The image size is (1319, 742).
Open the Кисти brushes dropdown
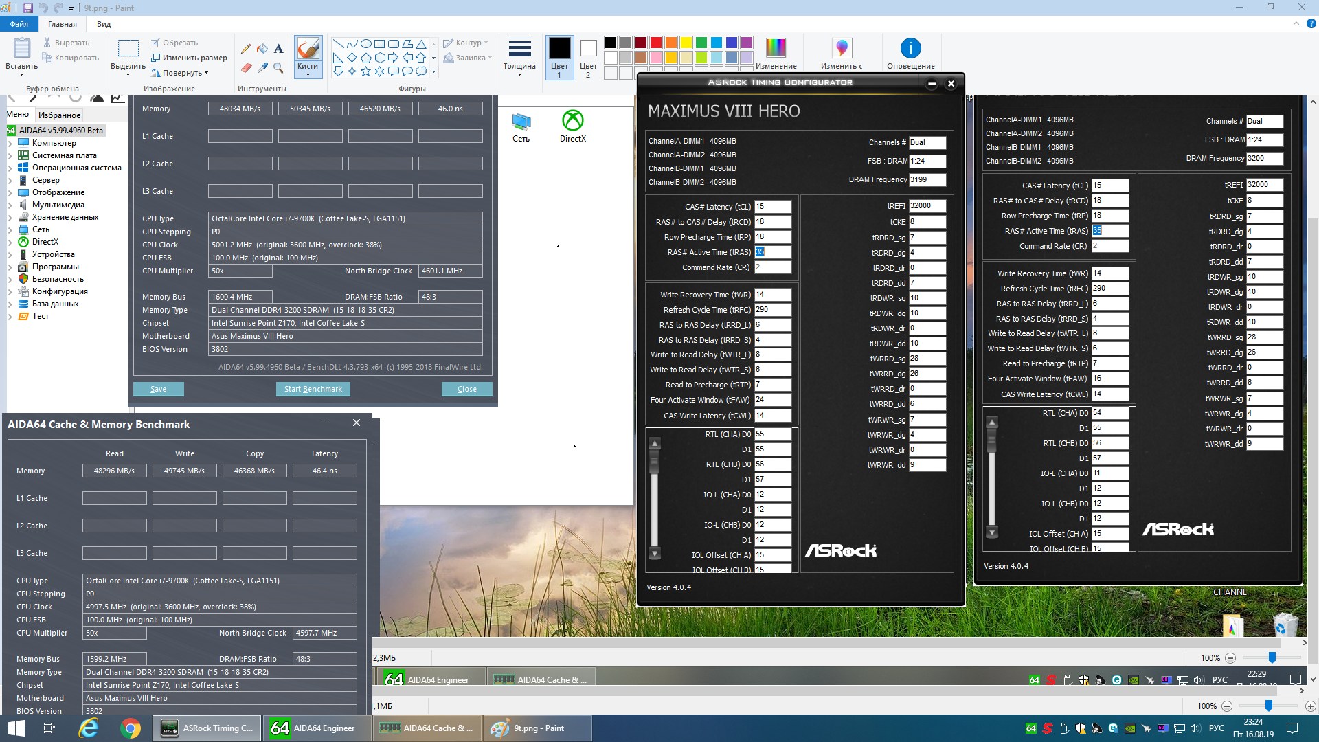308,71
